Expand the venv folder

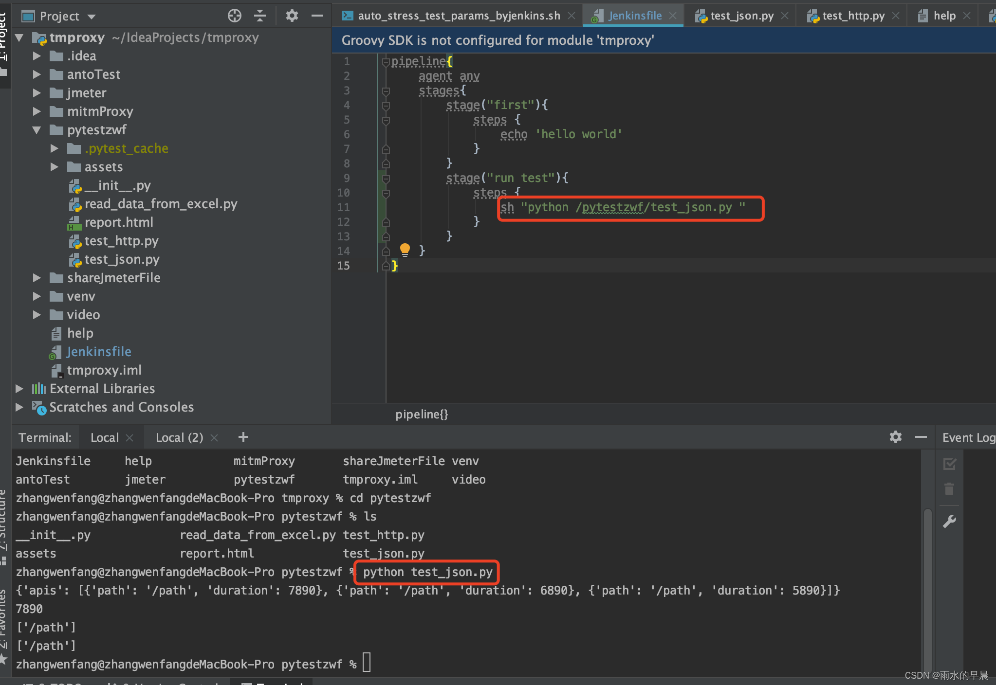[x=37, y=296]
